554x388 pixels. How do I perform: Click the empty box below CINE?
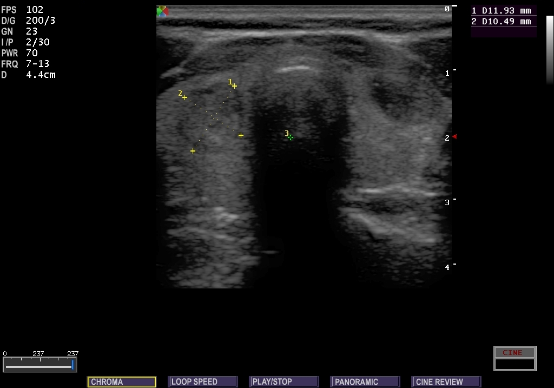coord(515,364)
